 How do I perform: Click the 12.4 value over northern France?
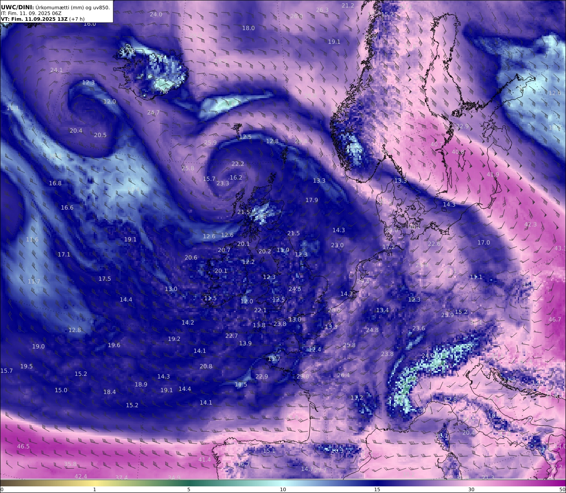click(315, 349)
